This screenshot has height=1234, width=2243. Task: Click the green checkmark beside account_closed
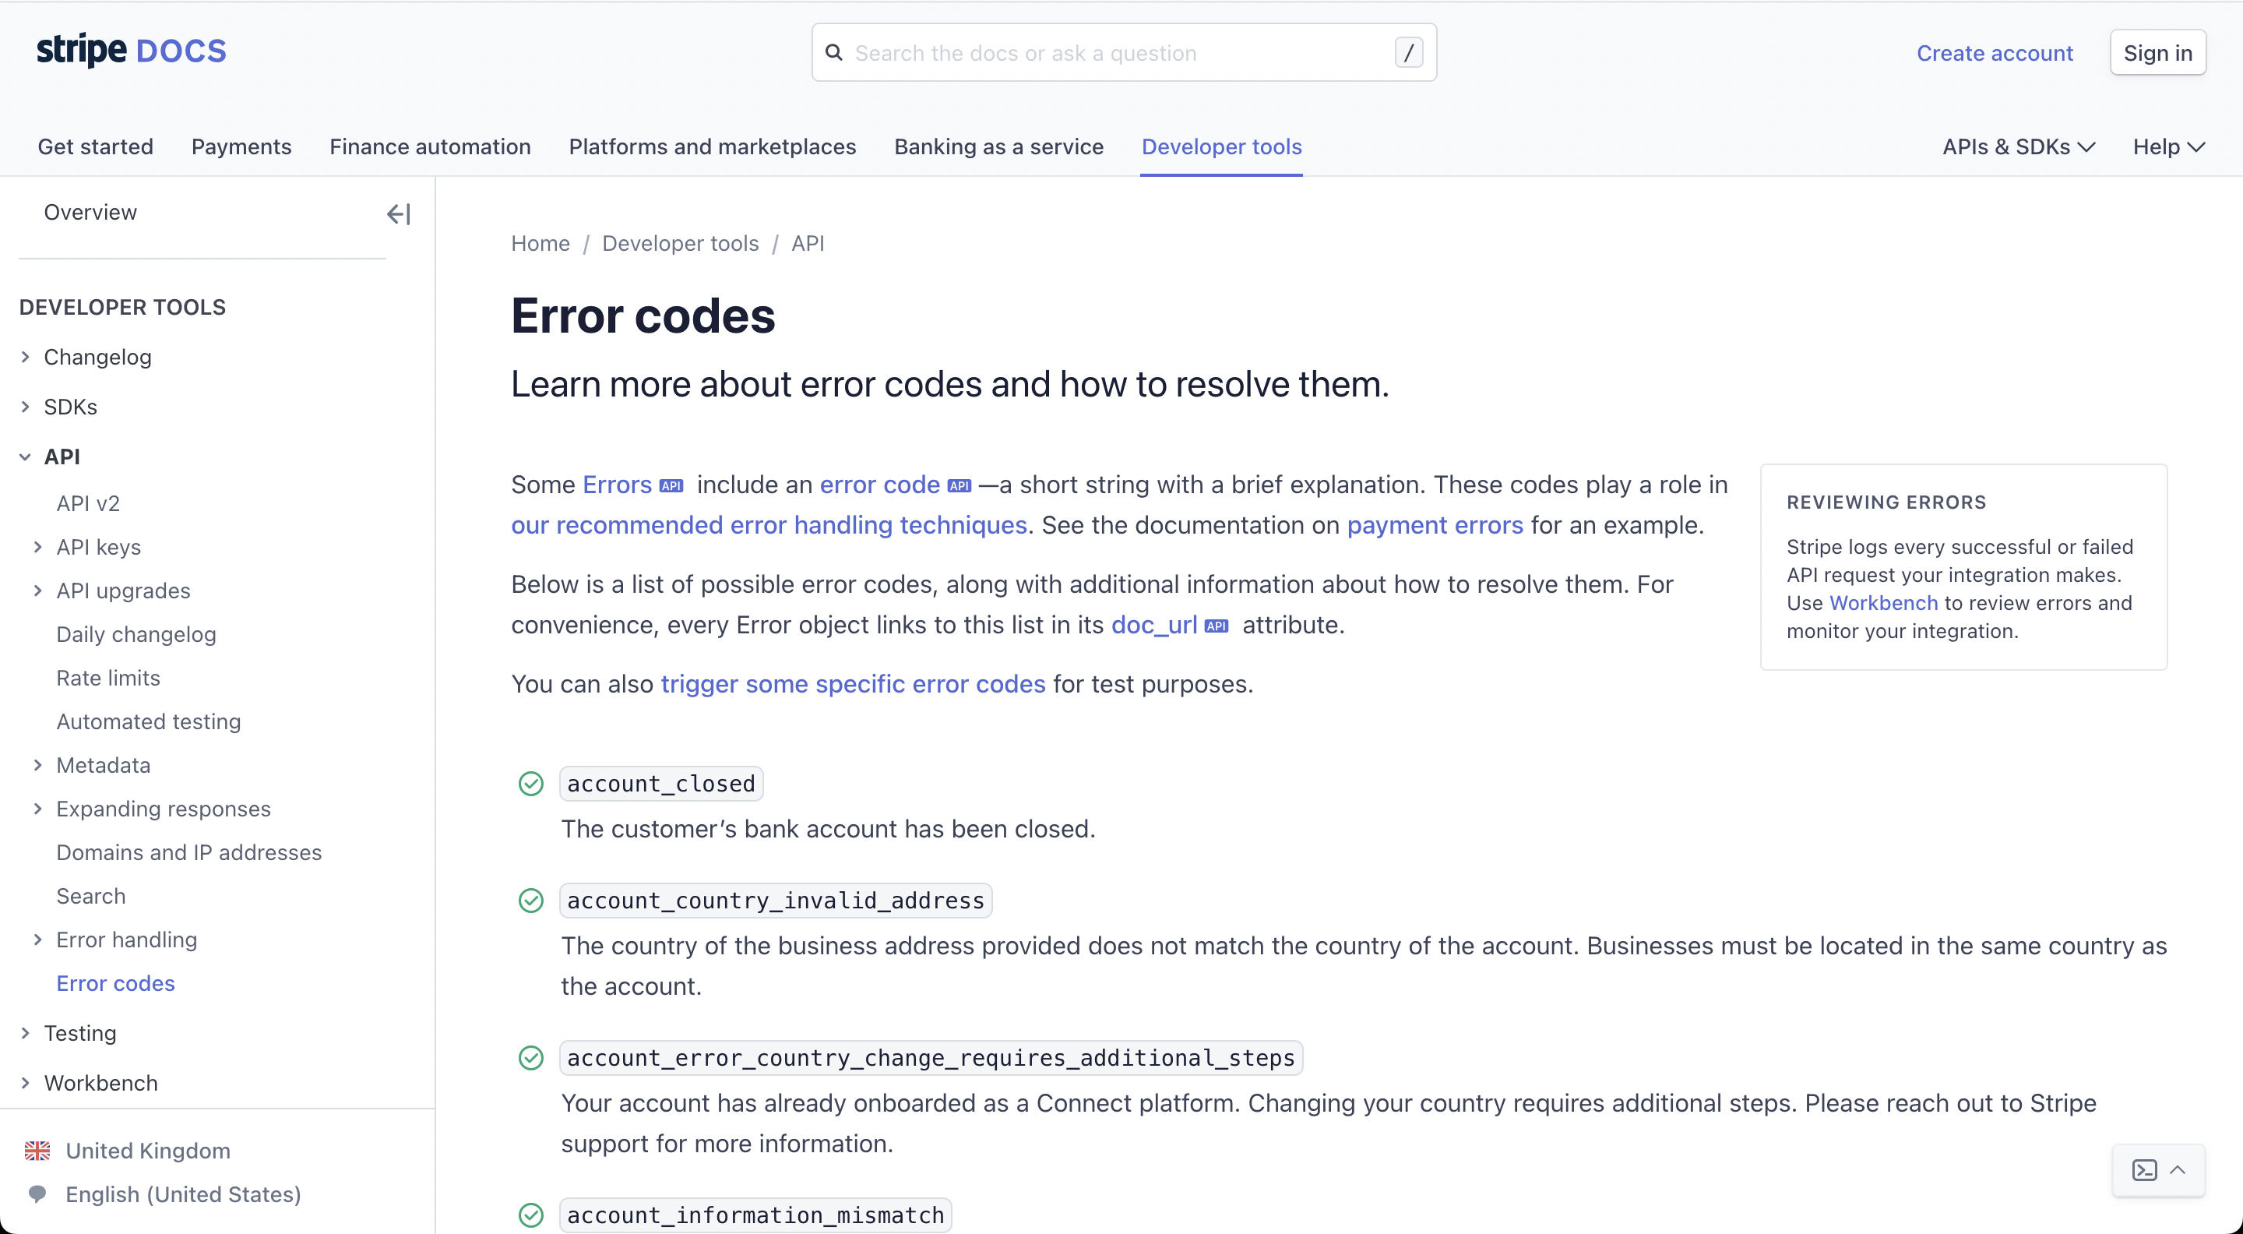(531, 783)
